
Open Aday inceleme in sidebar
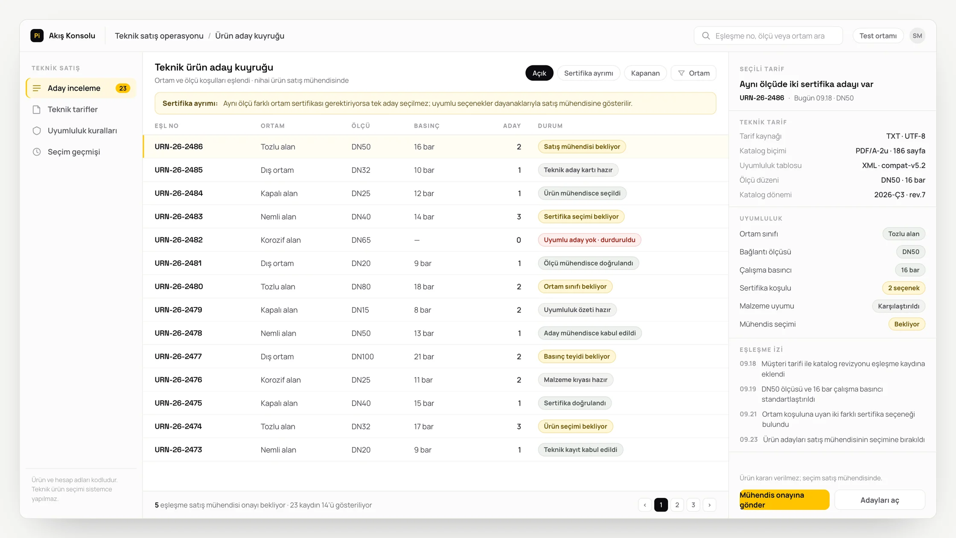tap(81, 88)
